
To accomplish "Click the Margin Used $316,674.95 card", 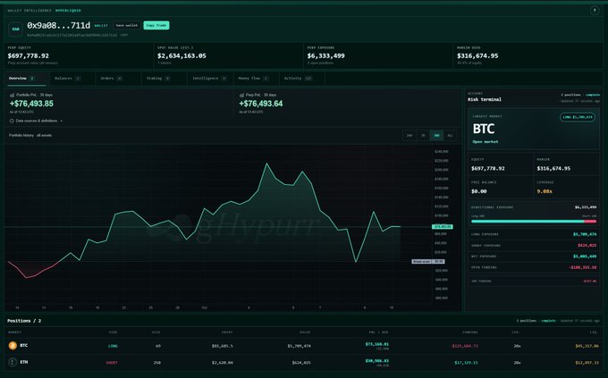I will pos(528,55).
